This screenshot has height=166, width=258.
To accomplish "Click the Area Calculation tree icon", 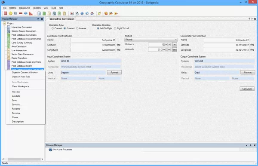I will [9, 46].
